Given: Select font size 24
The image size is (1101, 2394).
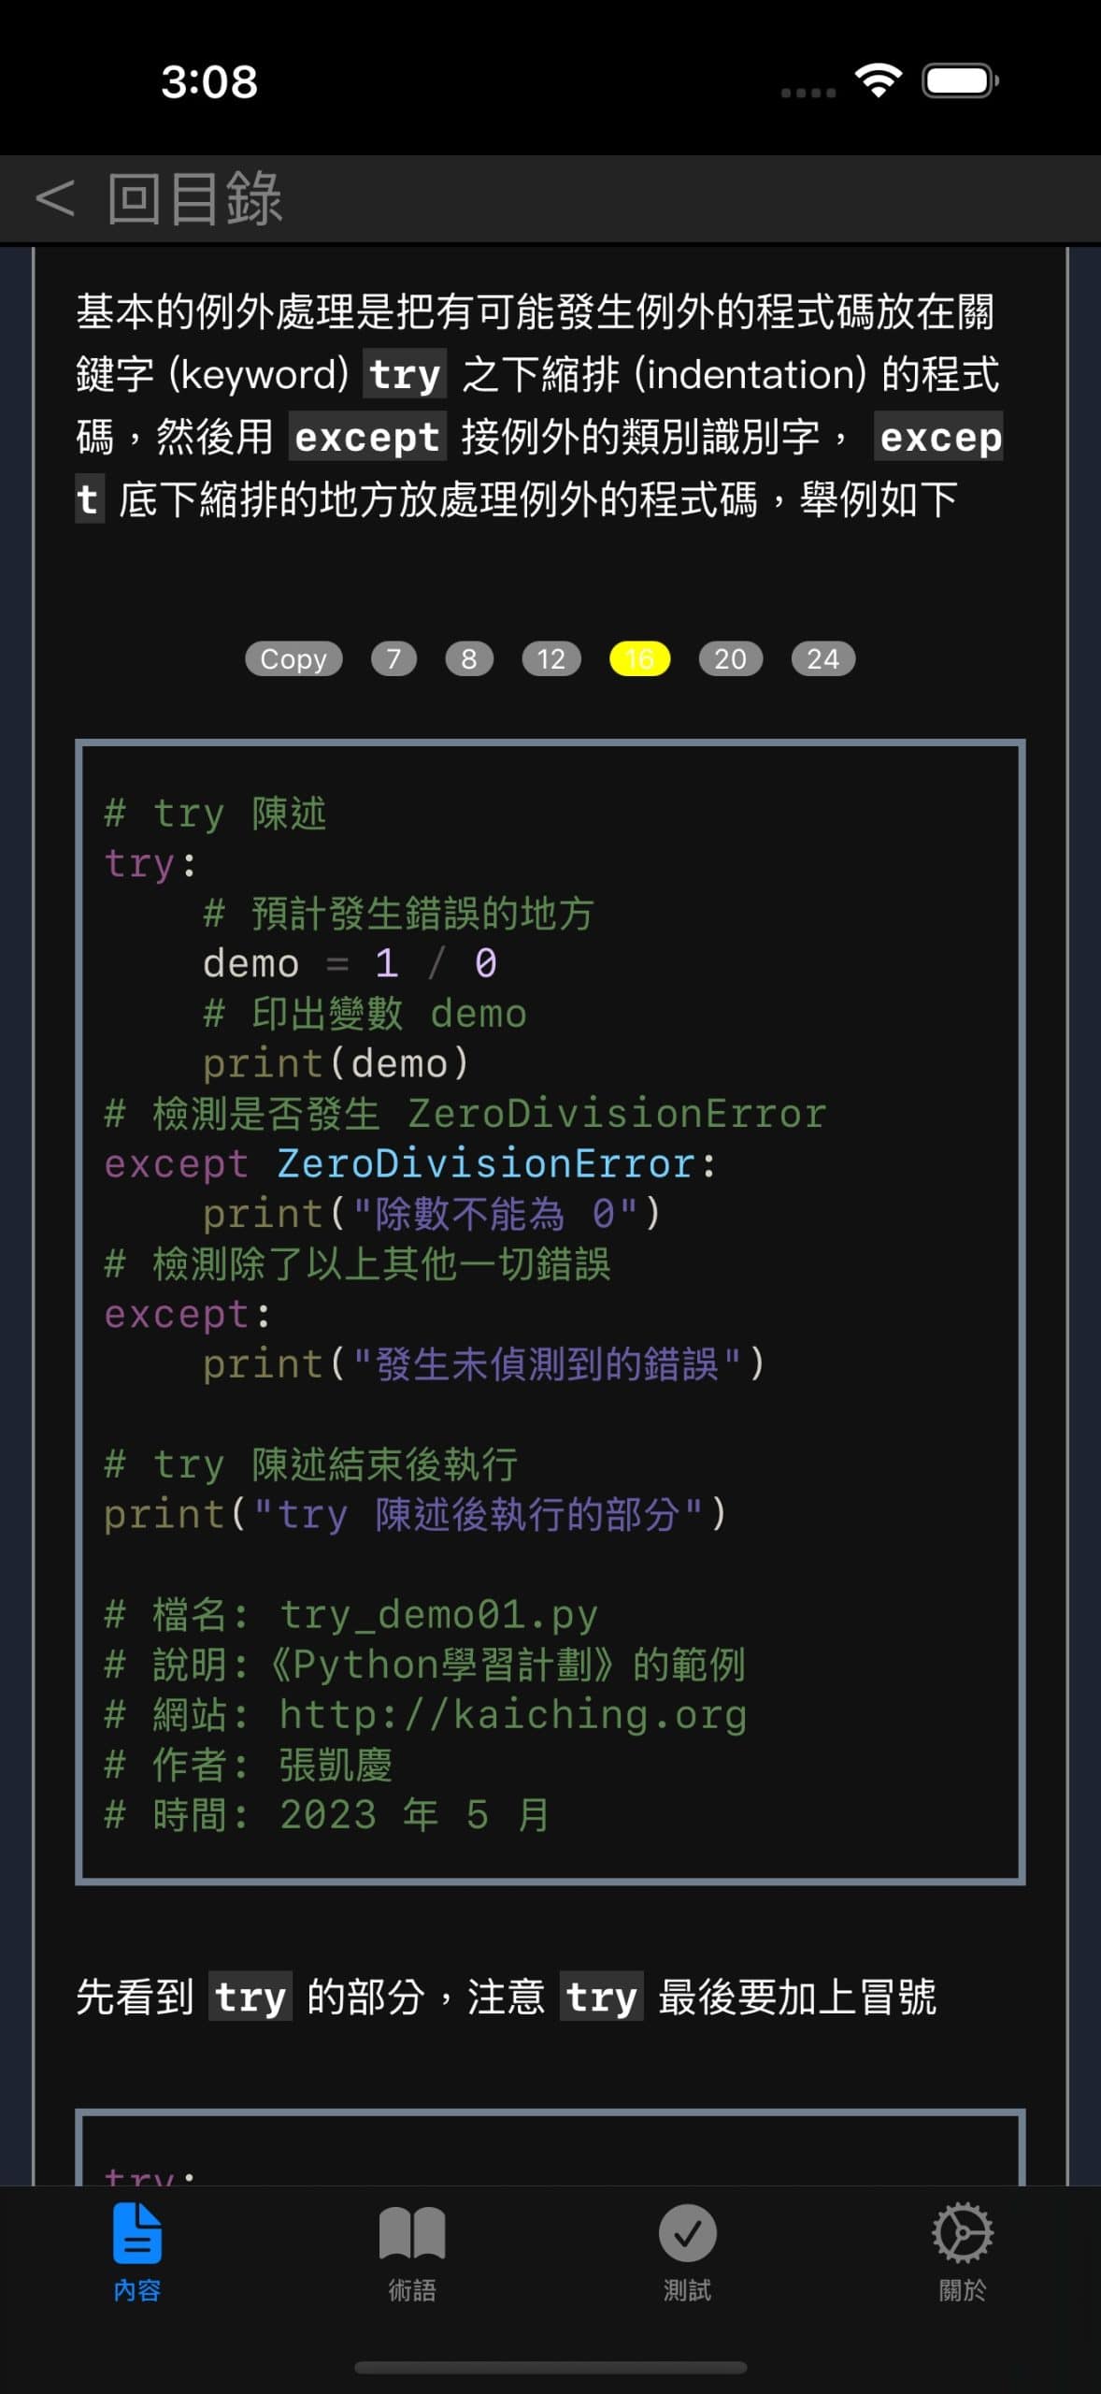Looking at the screenshot, I should [x=822, y=658].
